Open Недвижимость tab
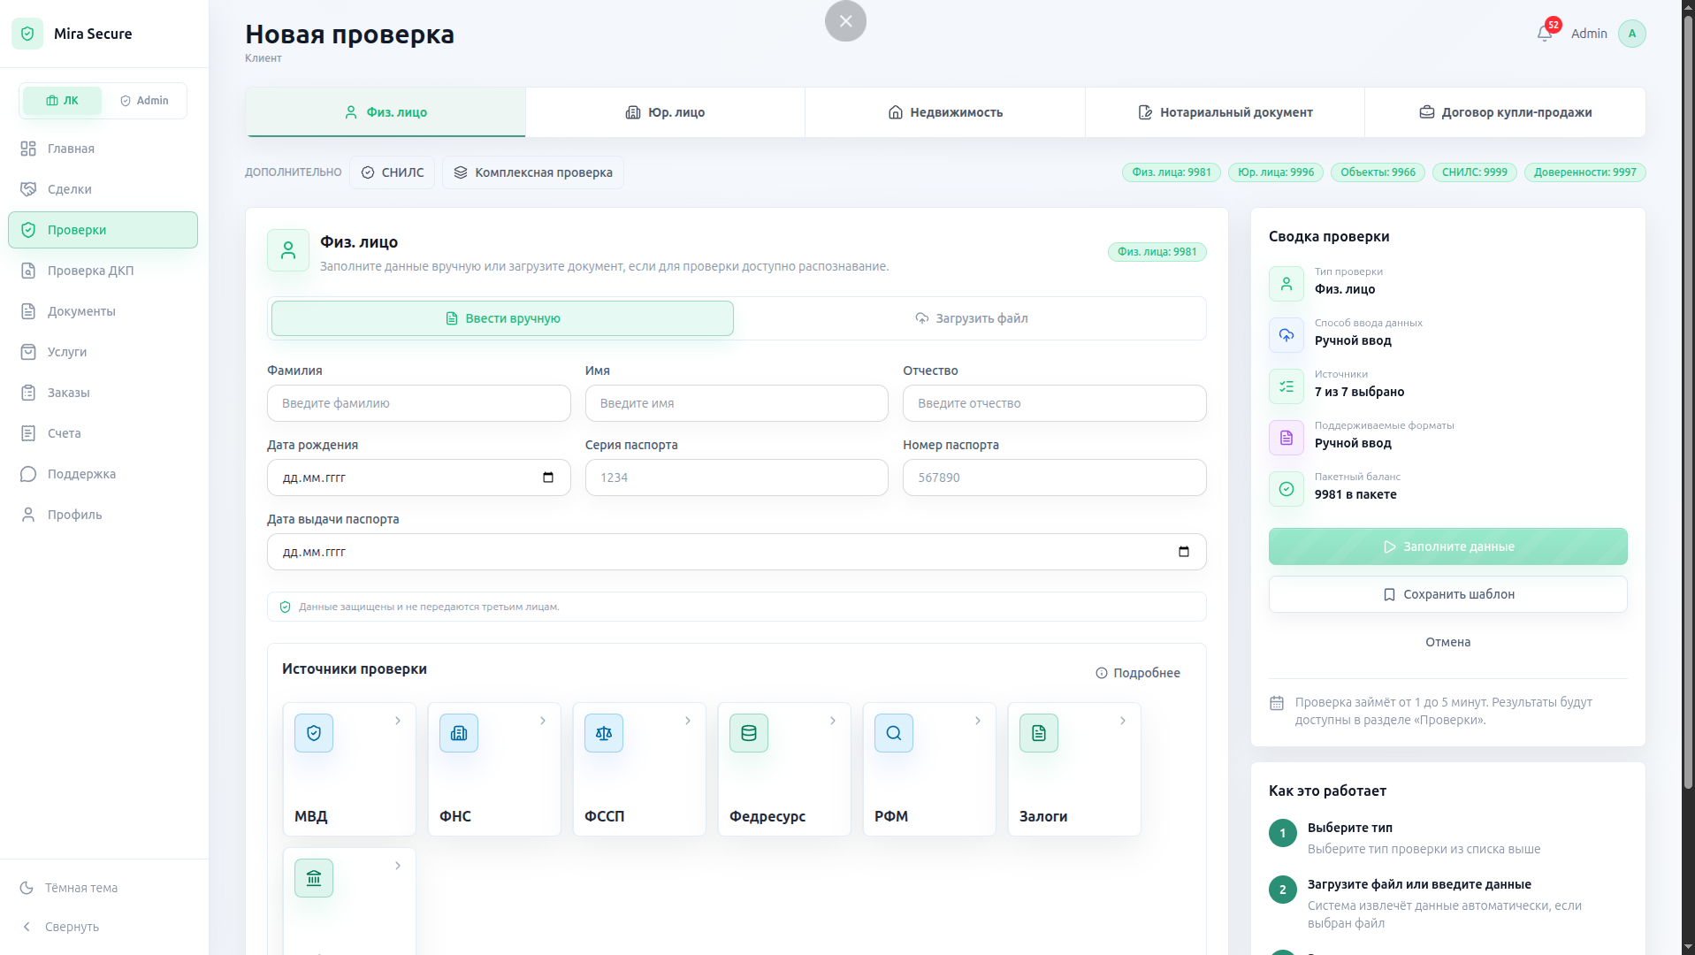The height and width of the screenshot is (955, 1695). [945, 112]
